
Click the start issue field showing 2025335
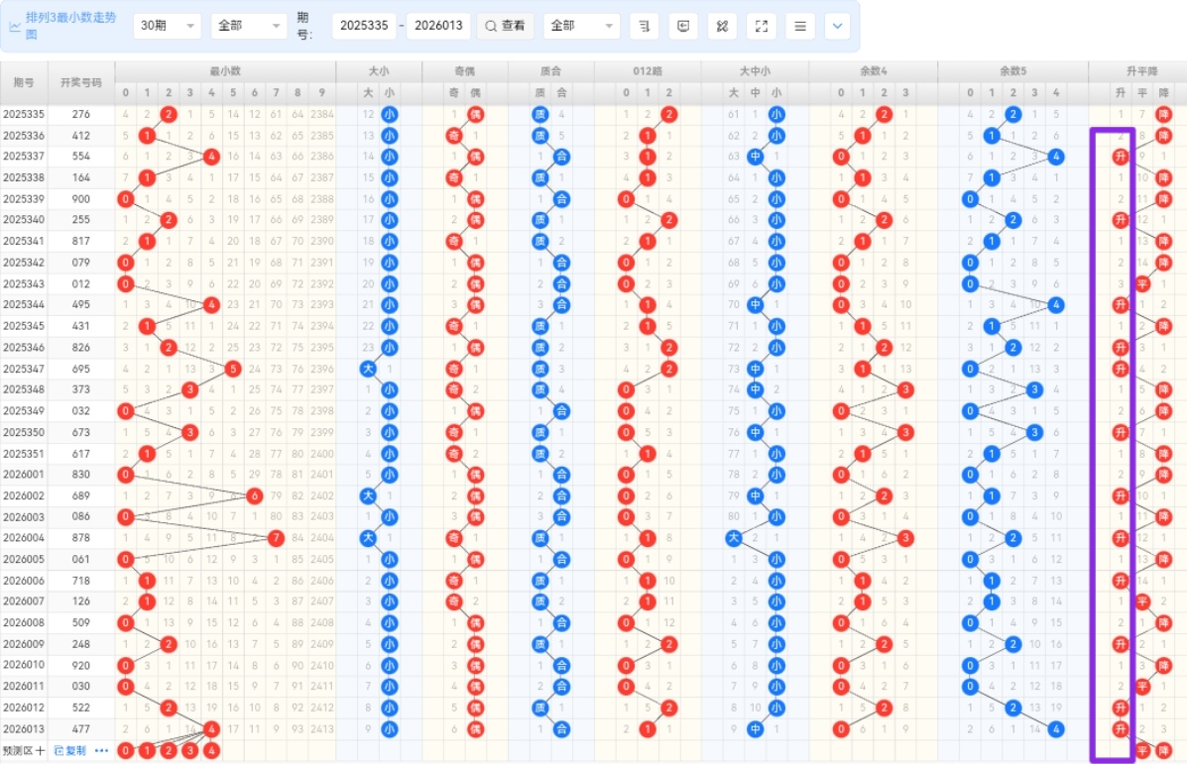tap(364, 26)
